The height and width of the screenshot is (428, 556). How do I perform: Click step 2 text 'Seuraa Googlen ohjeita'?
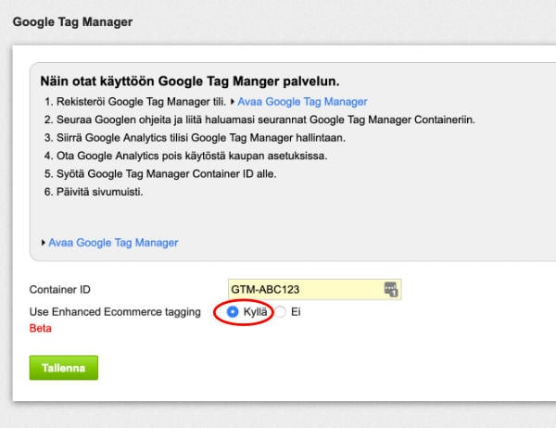(266, 120)
